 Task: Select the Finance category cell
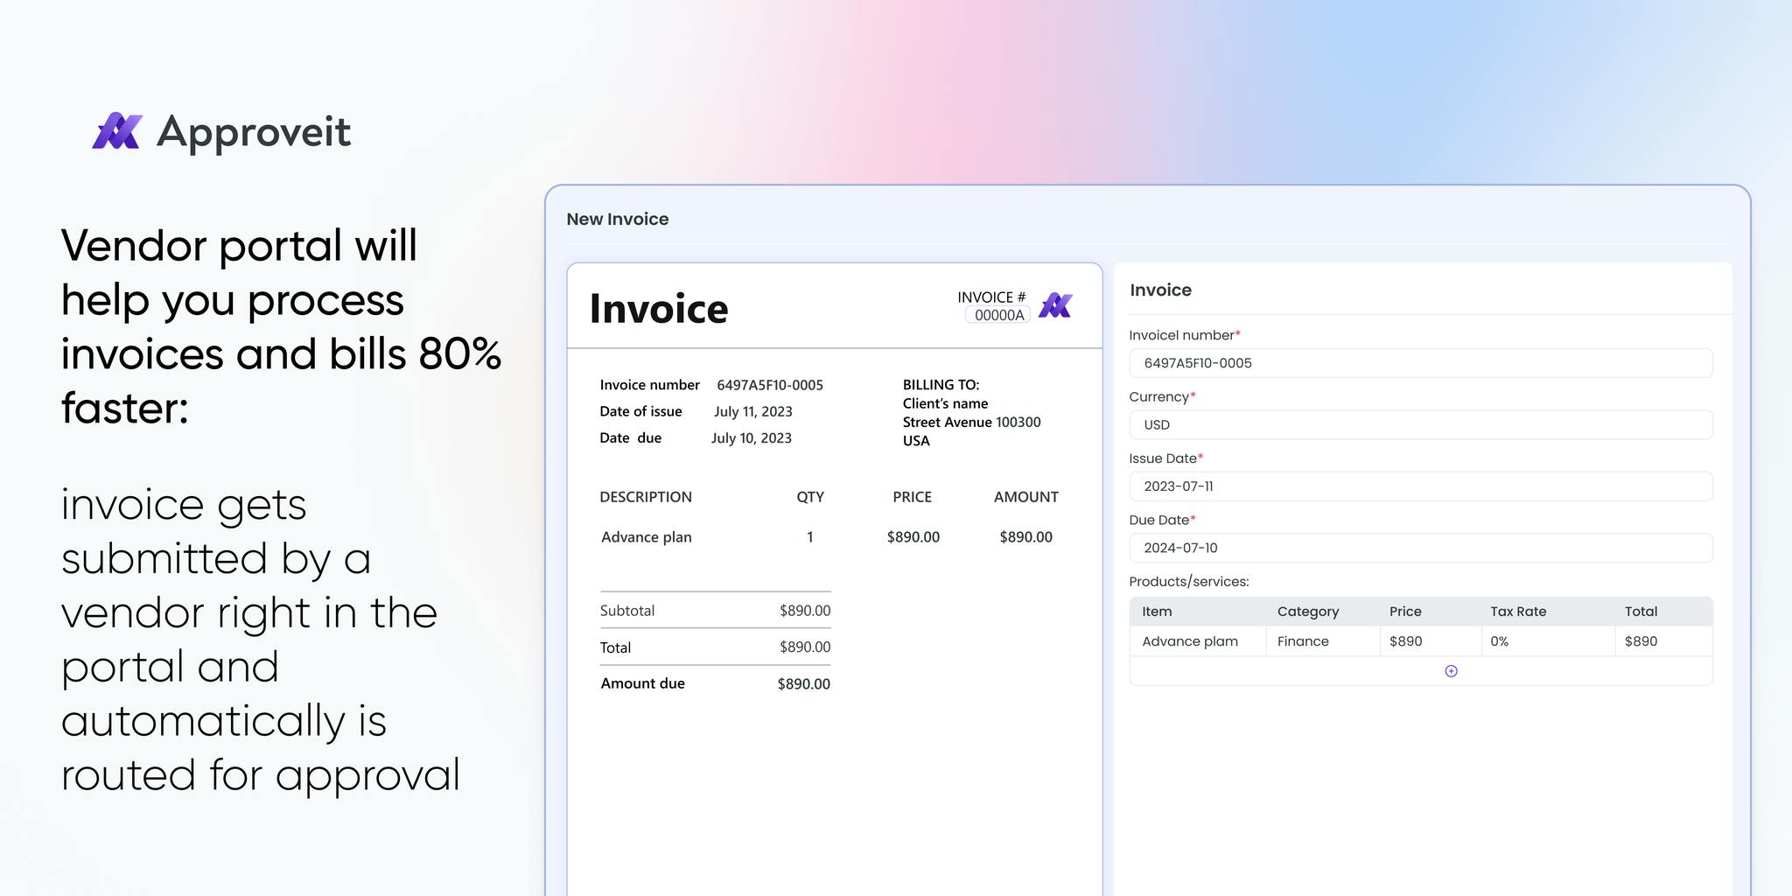(1322, 641)
